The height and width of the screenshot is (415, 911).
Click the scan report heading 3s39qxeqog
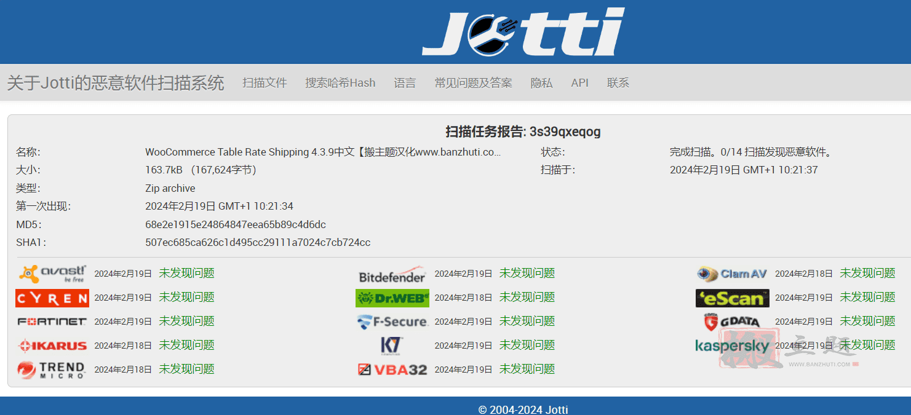[523, 132]
